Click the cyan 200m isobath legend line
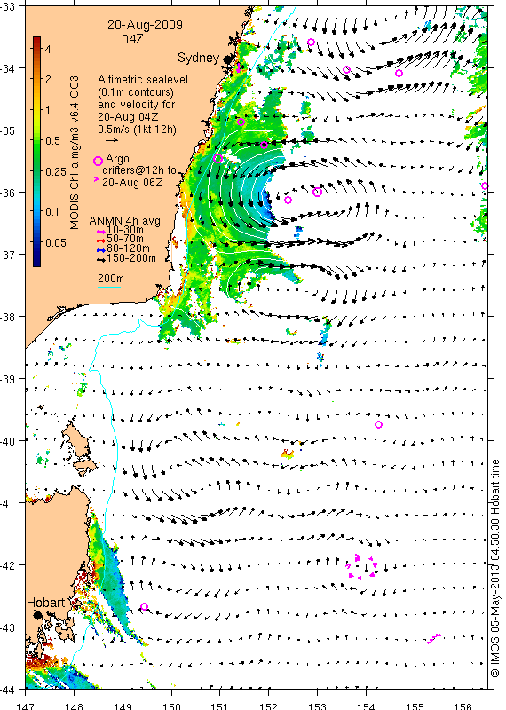 tap(109, 287)
